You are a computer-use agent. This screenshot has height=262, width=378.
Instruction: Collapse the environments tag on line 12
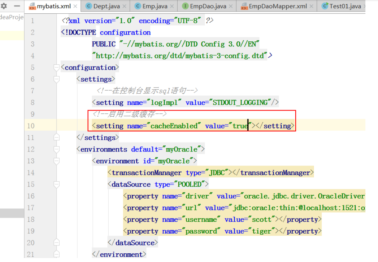pyautogui.click(x=56, y=149)
